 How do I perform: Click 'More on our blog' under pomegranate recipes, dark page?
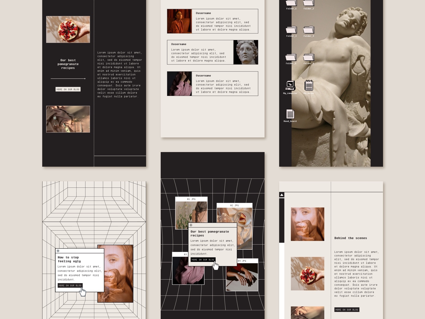pos(68,89)
